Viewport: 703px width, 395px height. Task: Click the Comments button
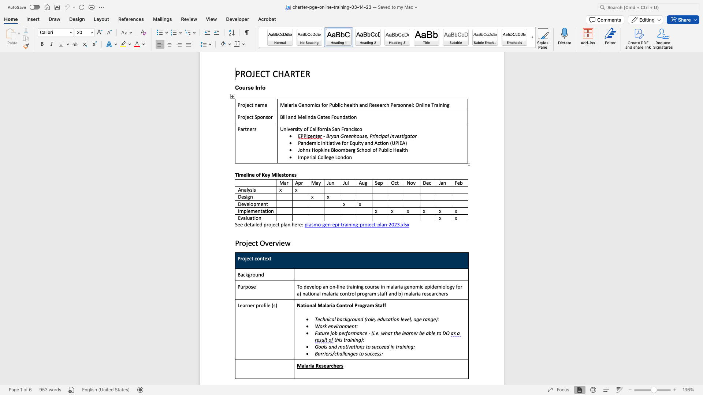pyautogui.click(x=605, y=20)
